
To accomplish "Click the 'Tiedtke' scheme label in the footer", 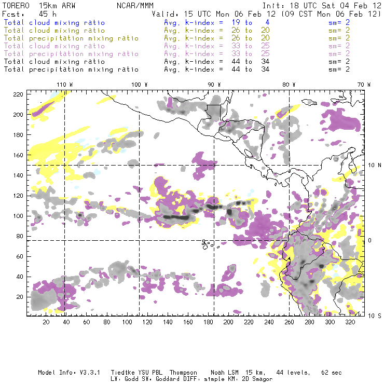I will click(123, 373).
